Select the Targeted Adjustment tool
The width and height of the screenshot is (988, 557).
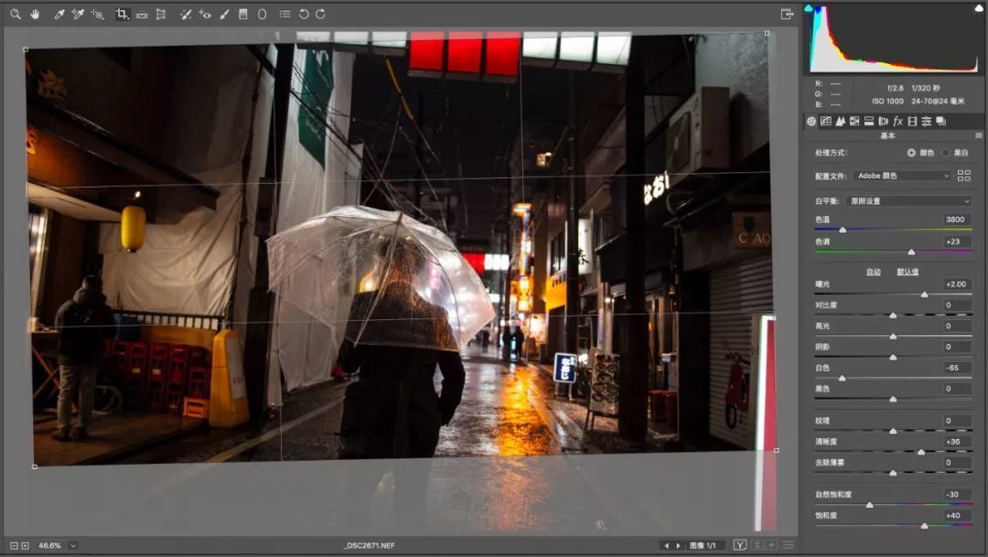pyautogui.click(x=98, y=14)
